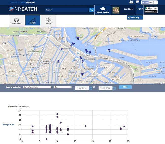Click the train station icon on map
This screenshot has width=165, height=144.
(78, 53)
